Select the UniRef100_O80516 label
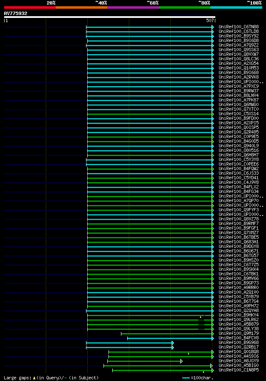The image size is (266, 381). (239, 150)
